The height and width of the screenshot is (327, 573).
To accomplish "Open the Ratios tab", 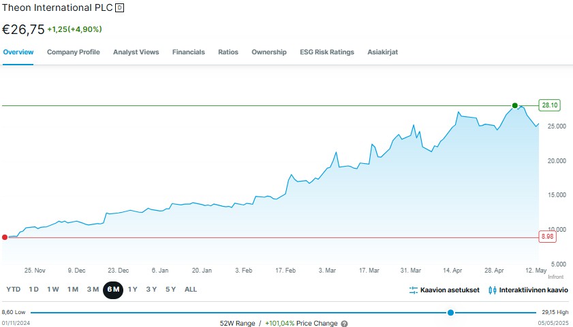I will [228, 52].
